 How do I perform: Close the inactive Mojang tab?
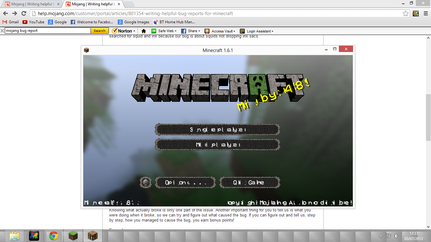click(58, 4)
